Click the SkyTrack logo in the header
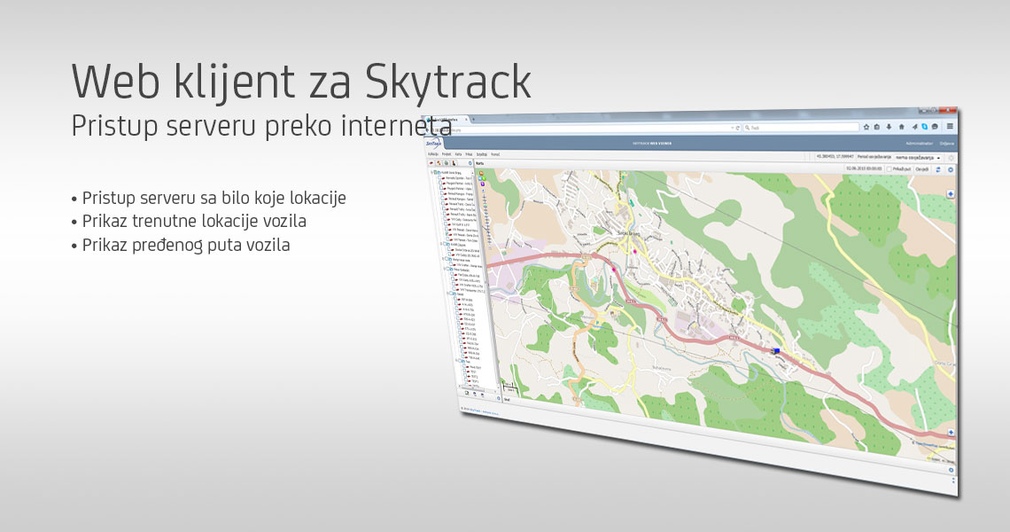This screenshot has height=532, width=1010. 434,143
